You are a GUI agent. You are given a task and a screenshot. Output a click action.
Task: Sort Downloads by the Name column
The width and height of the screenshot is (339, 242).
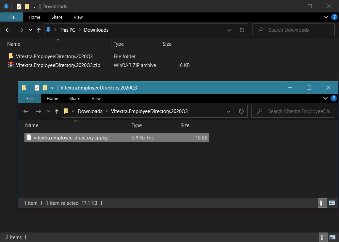[14, 44]
